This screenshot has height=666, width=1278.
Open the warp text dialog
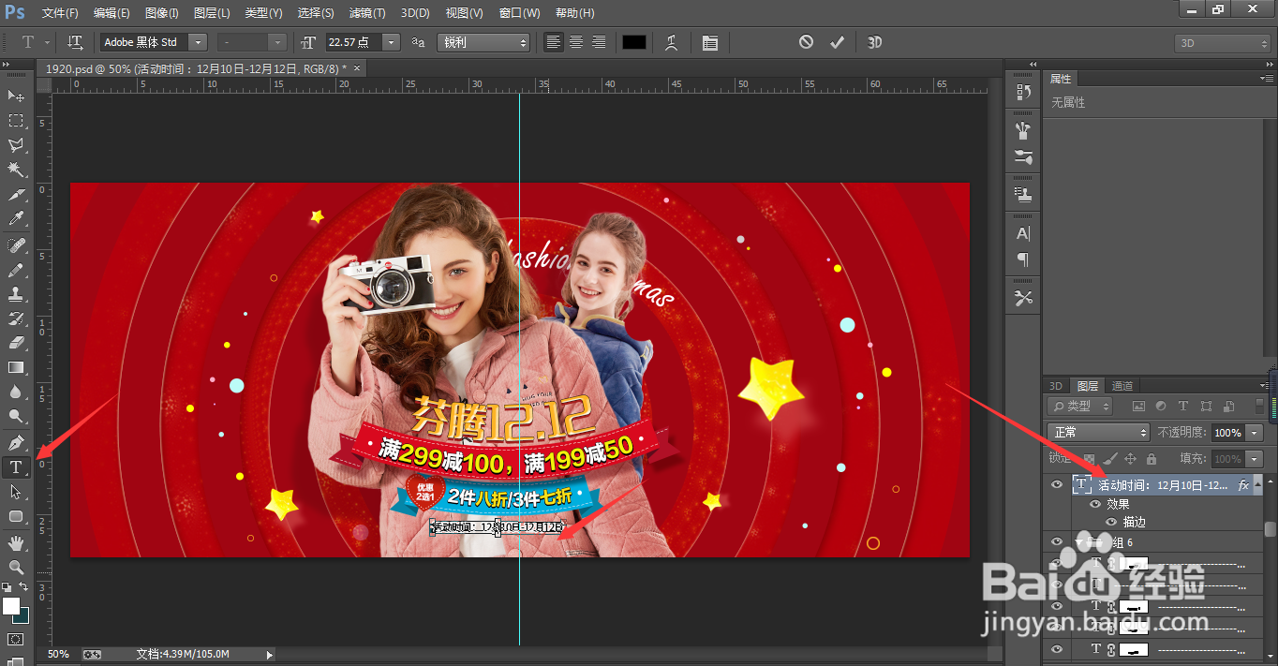tap(672, 42)
